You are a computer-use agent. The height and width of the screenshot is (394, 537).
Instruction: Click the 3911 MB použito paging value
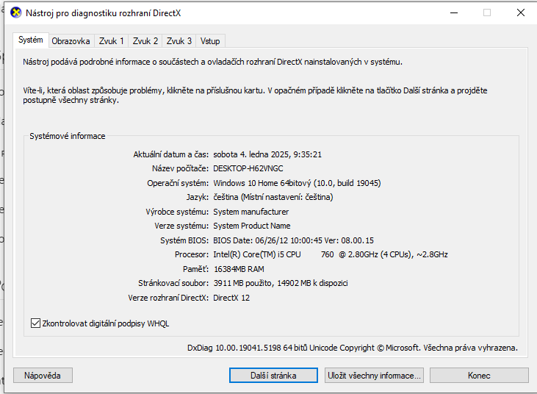[281, 283]
